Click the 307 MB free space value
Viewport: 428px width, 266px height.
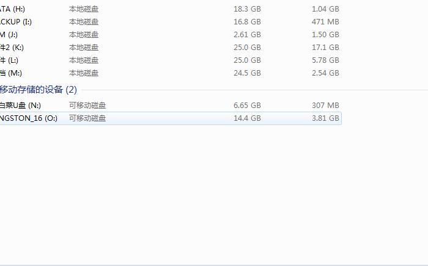(325, 106)
